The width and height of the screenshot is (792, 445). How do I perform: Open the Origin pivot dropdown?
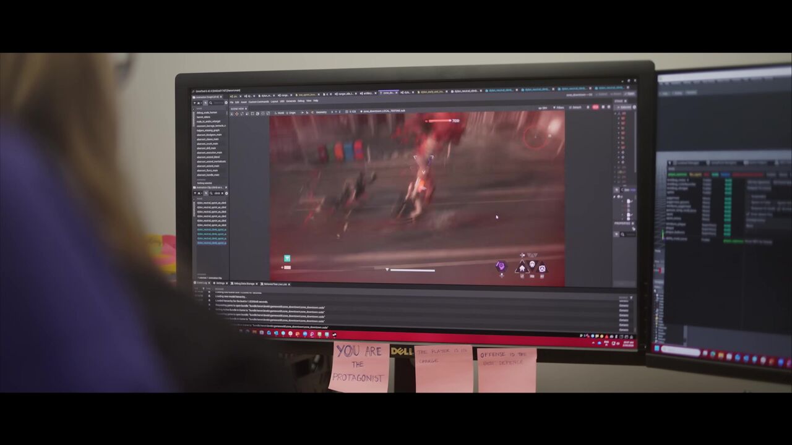292,112
